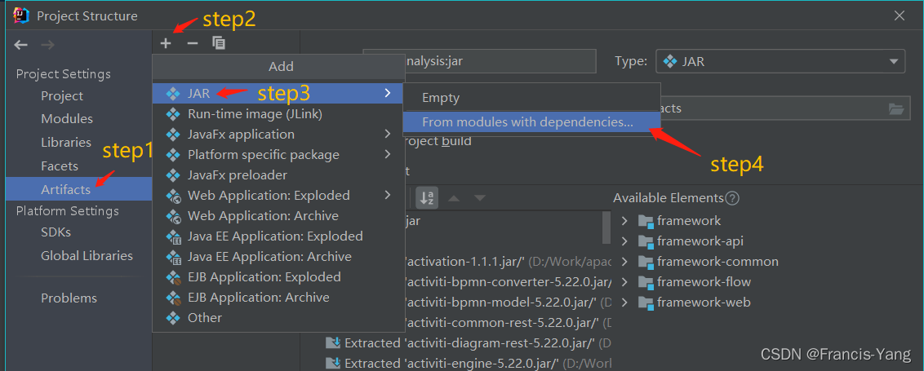Choose EJB Application: Archive
Image resolution: width=924 pixels, height=371 pixels.
coord(278,298)
